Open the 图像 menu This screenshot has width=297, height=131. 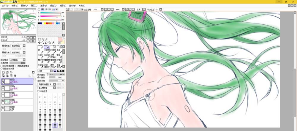pos(24,6)
